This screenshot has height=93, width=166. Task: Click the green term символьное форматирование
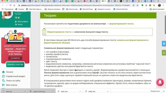[132, 40]
